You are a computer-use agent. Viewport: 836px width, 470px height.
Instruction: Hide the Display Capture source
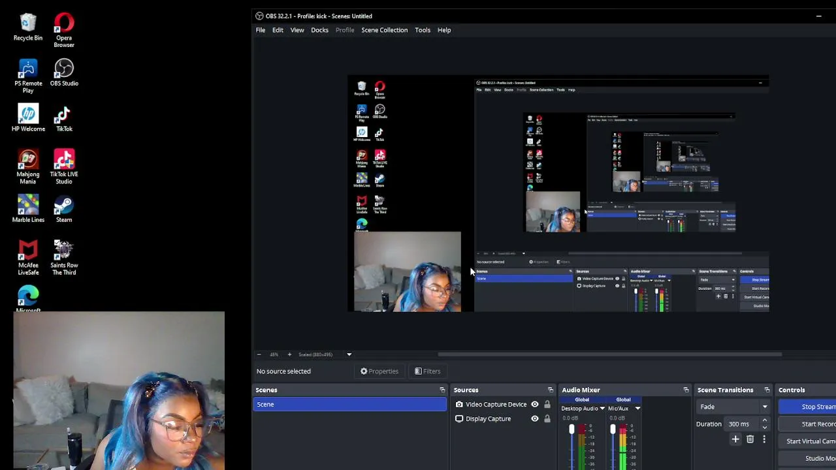click(x=535, y=418)
